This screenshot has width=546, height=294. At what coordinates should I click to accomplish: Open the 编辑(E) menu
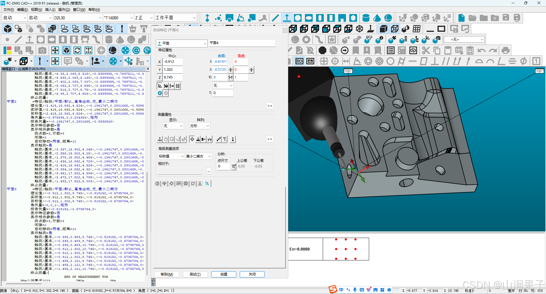coord(22,10)
